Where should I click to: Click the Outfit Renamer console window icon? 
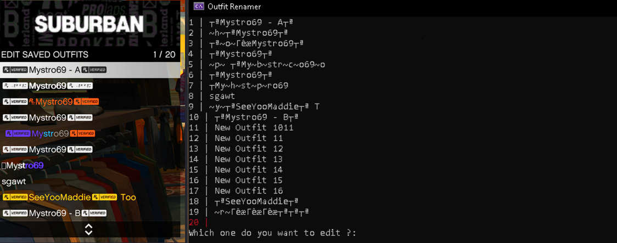pyautogui.click(x=199, y=7)
